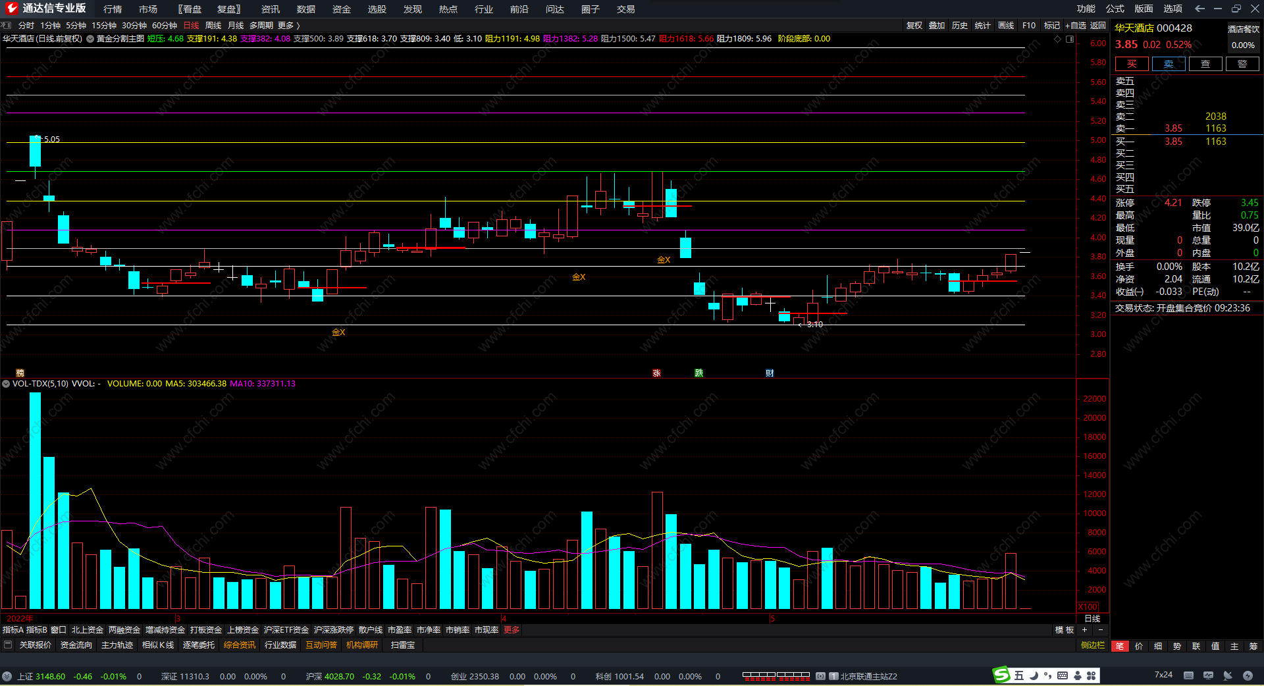Switch to the 北上资金 indicator tab

pos(88,630)
